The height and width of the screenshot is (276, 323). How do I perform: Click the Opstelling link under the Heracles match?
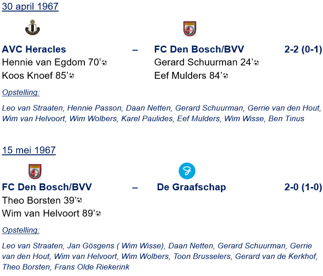point(21,92)
